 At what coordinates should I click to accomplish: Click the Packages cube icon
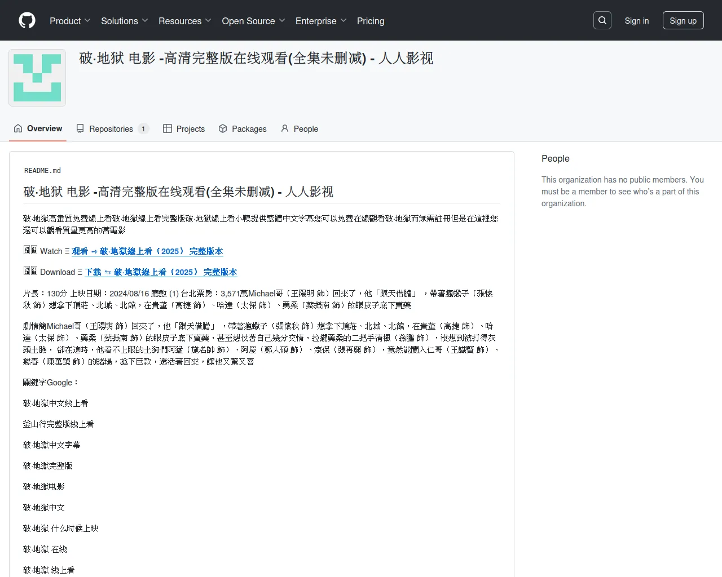223,128
